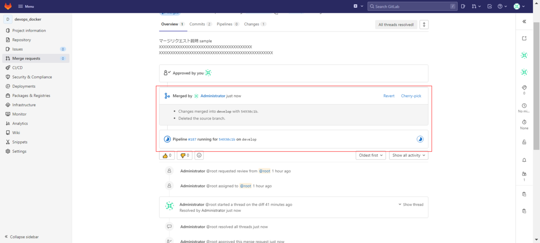Open the to-do list checkmark icon
This screenshot has height=243, width=540.
pyautogui.click(x=490, y=6)
